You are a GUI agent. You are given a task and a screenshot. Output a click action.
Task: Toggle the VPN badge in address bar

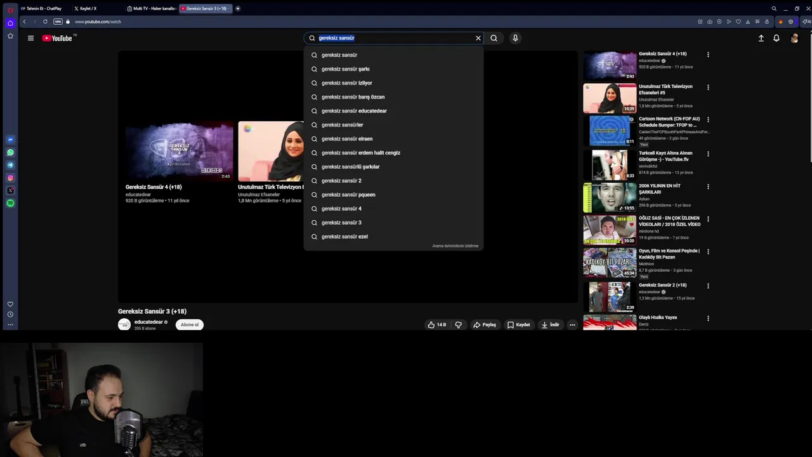point(58,22)
